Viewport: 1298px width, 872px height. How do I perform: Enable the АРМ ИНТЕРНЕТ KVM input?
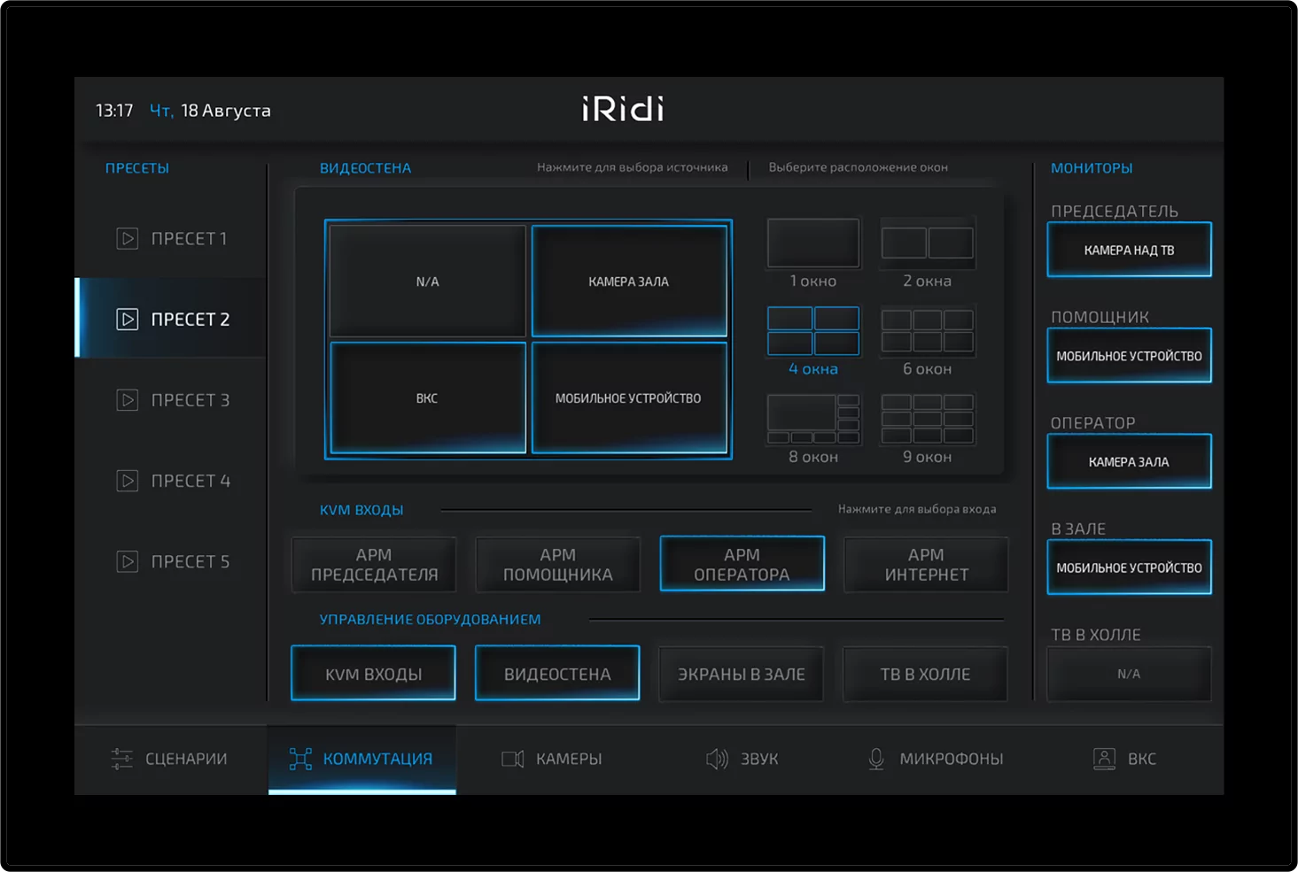click(x=925, y=564)
